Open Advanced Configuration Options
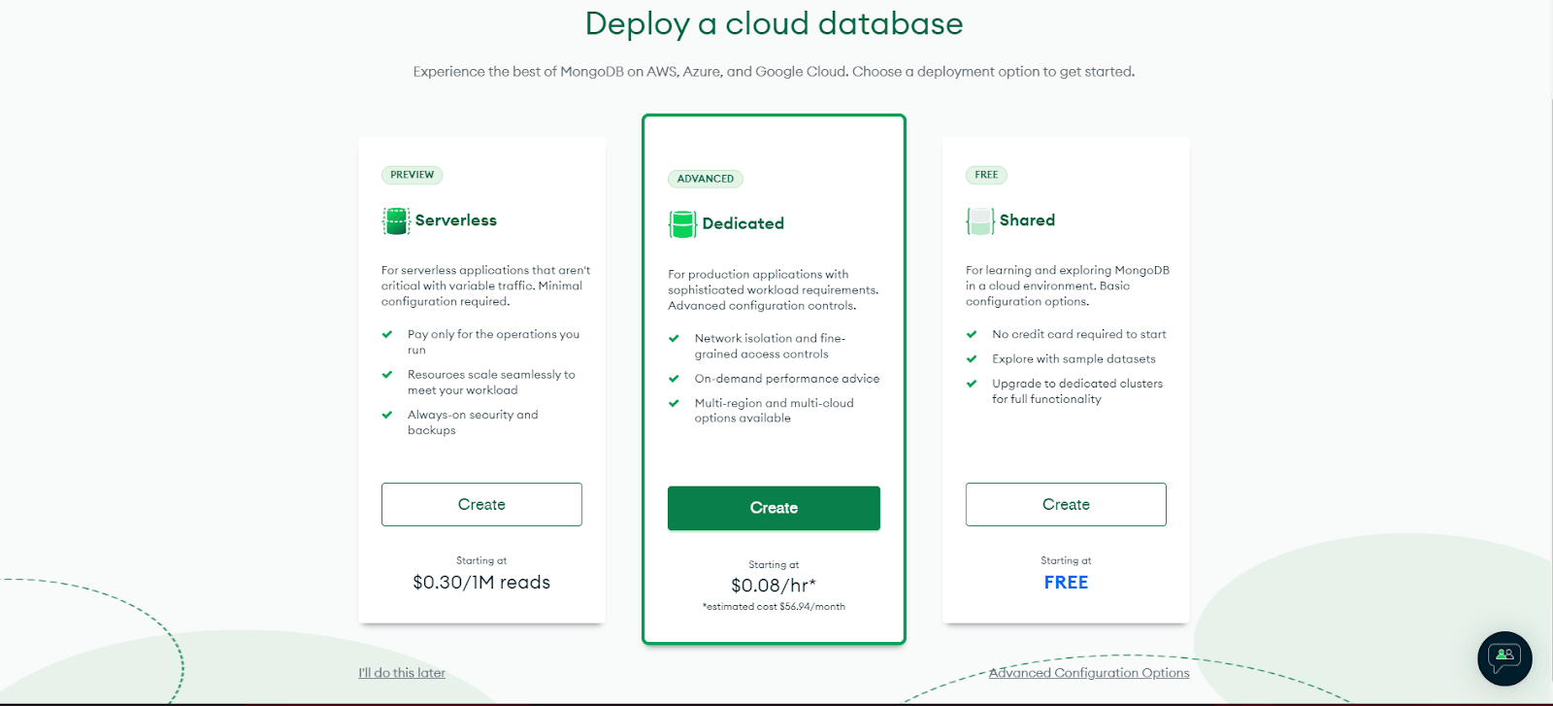 (x=1089, y=672)
